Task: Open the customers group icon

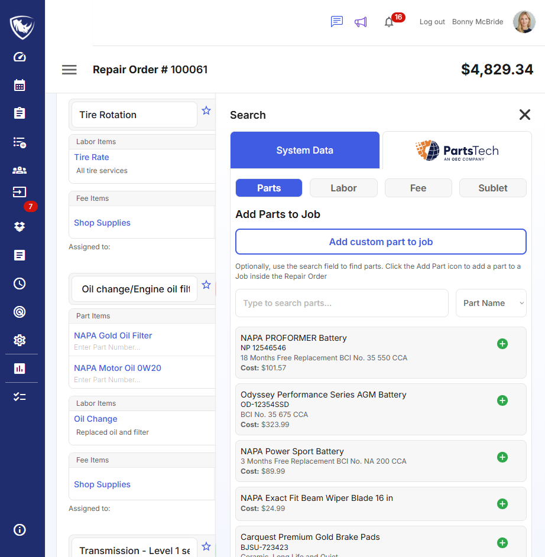Action: tap(20, 170)
